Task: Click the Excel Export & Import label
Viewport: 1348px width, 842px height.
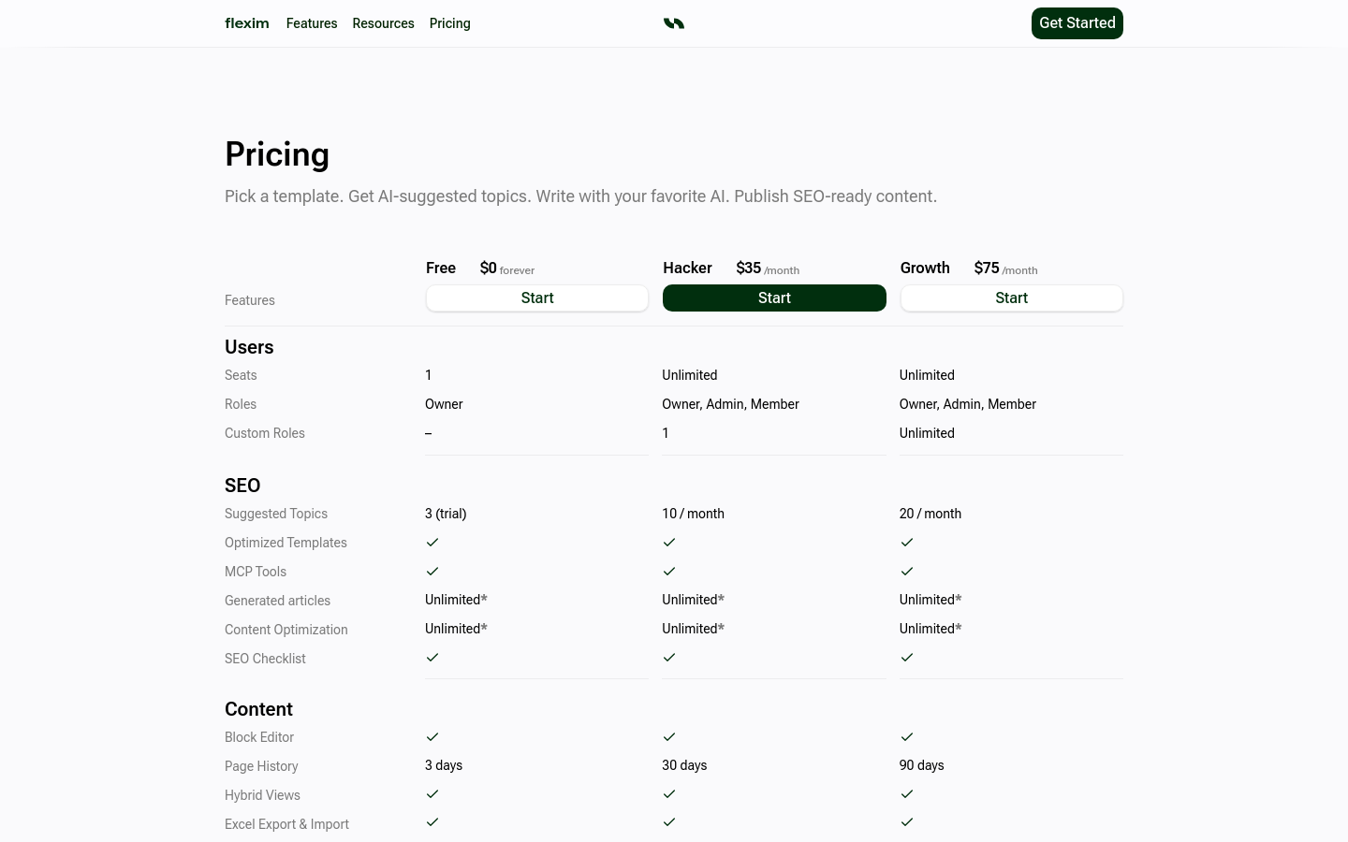Action: point(286,824)
